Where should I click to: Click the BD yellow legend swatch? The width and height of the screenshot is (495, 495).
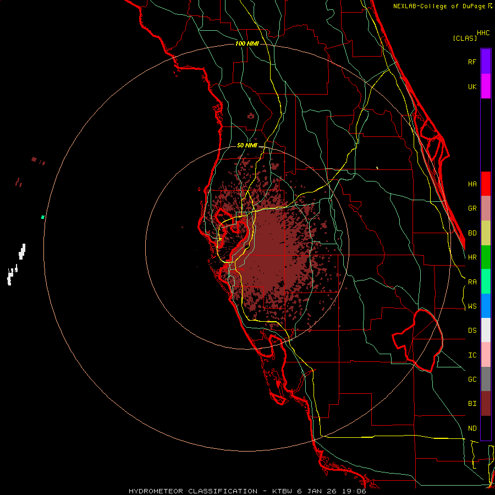pos(486,233)
